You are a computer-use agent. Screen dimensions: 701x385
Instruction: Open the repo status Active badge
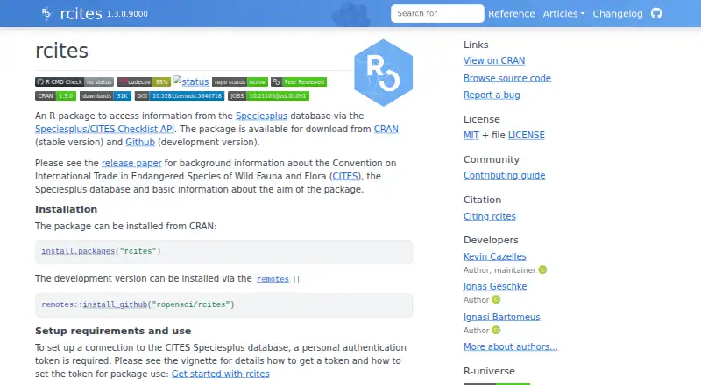tap(240, 81)
